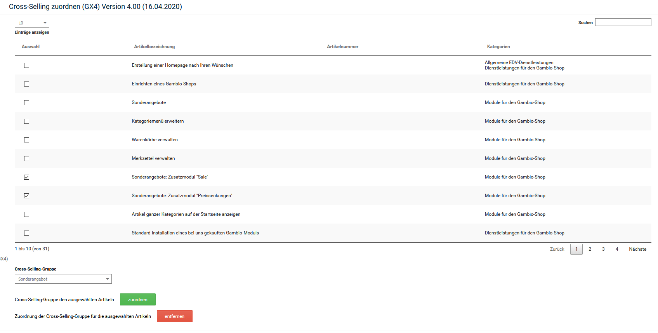Open the entries-per-page dropdown showing 10
The image size is (658, 333).
pos(32,23)
